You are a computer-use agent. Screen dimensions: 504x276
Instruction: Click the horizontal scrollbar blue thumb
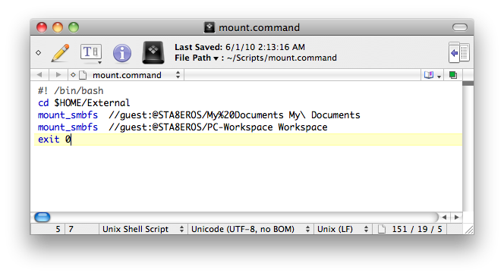click(x=42, y=218)
